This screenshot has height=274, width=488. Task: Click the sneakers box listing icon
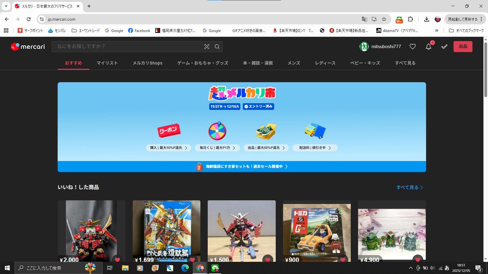click(266, 131)
